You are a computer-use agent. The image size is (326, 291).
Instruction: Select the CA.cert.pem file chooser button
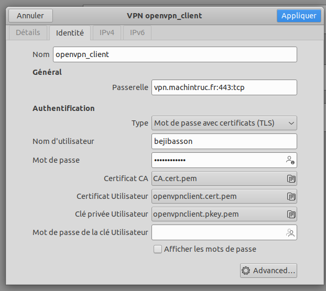[224, 178]
